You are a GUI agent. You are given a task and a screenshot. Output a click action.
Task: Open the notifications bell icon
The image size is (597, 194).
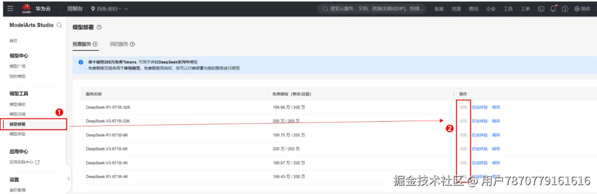tap(553, 8)
